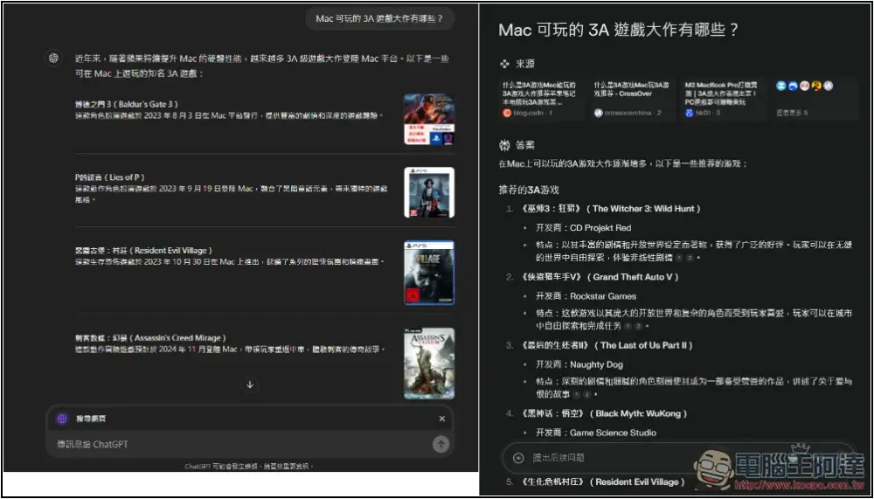This screenshot has width=874, height=499.
Task: Click the globe icon for web search
Action: point(61,419)
